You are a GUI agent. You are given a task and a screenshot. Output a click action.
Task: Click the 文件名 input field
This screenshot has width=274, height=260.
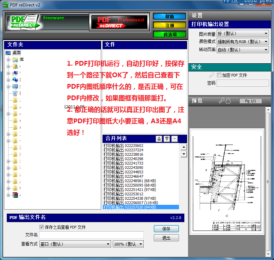click(91, 235)
